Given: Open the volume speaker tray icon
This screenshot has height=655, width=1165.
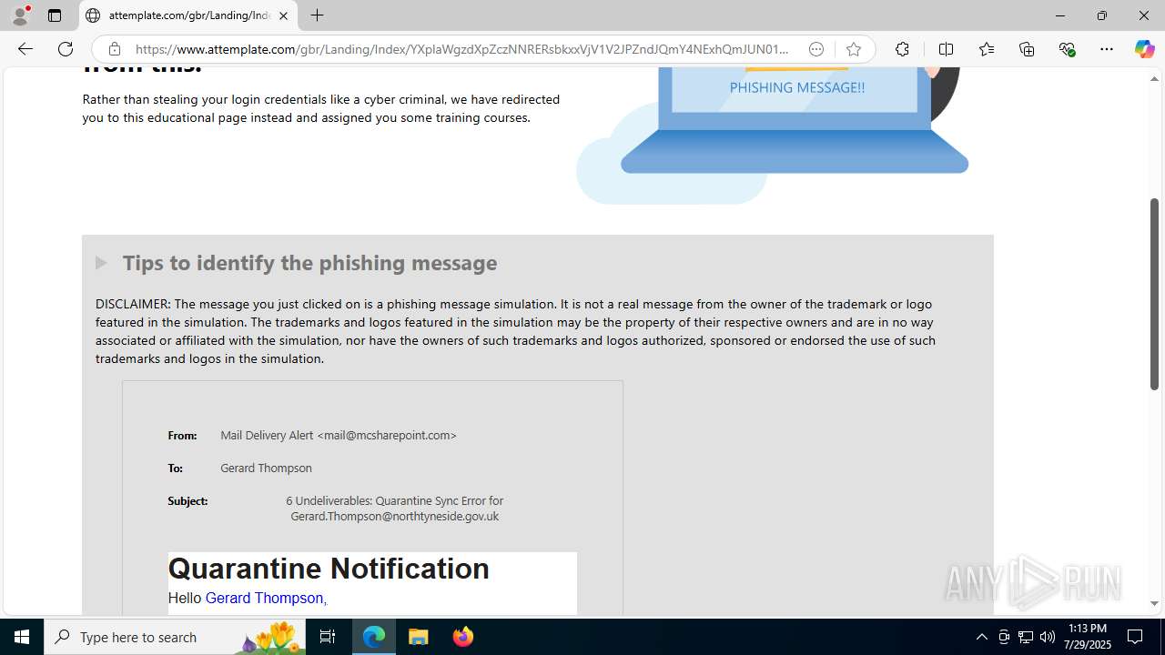Looking at the screenshot, I should pos(1048,637).
